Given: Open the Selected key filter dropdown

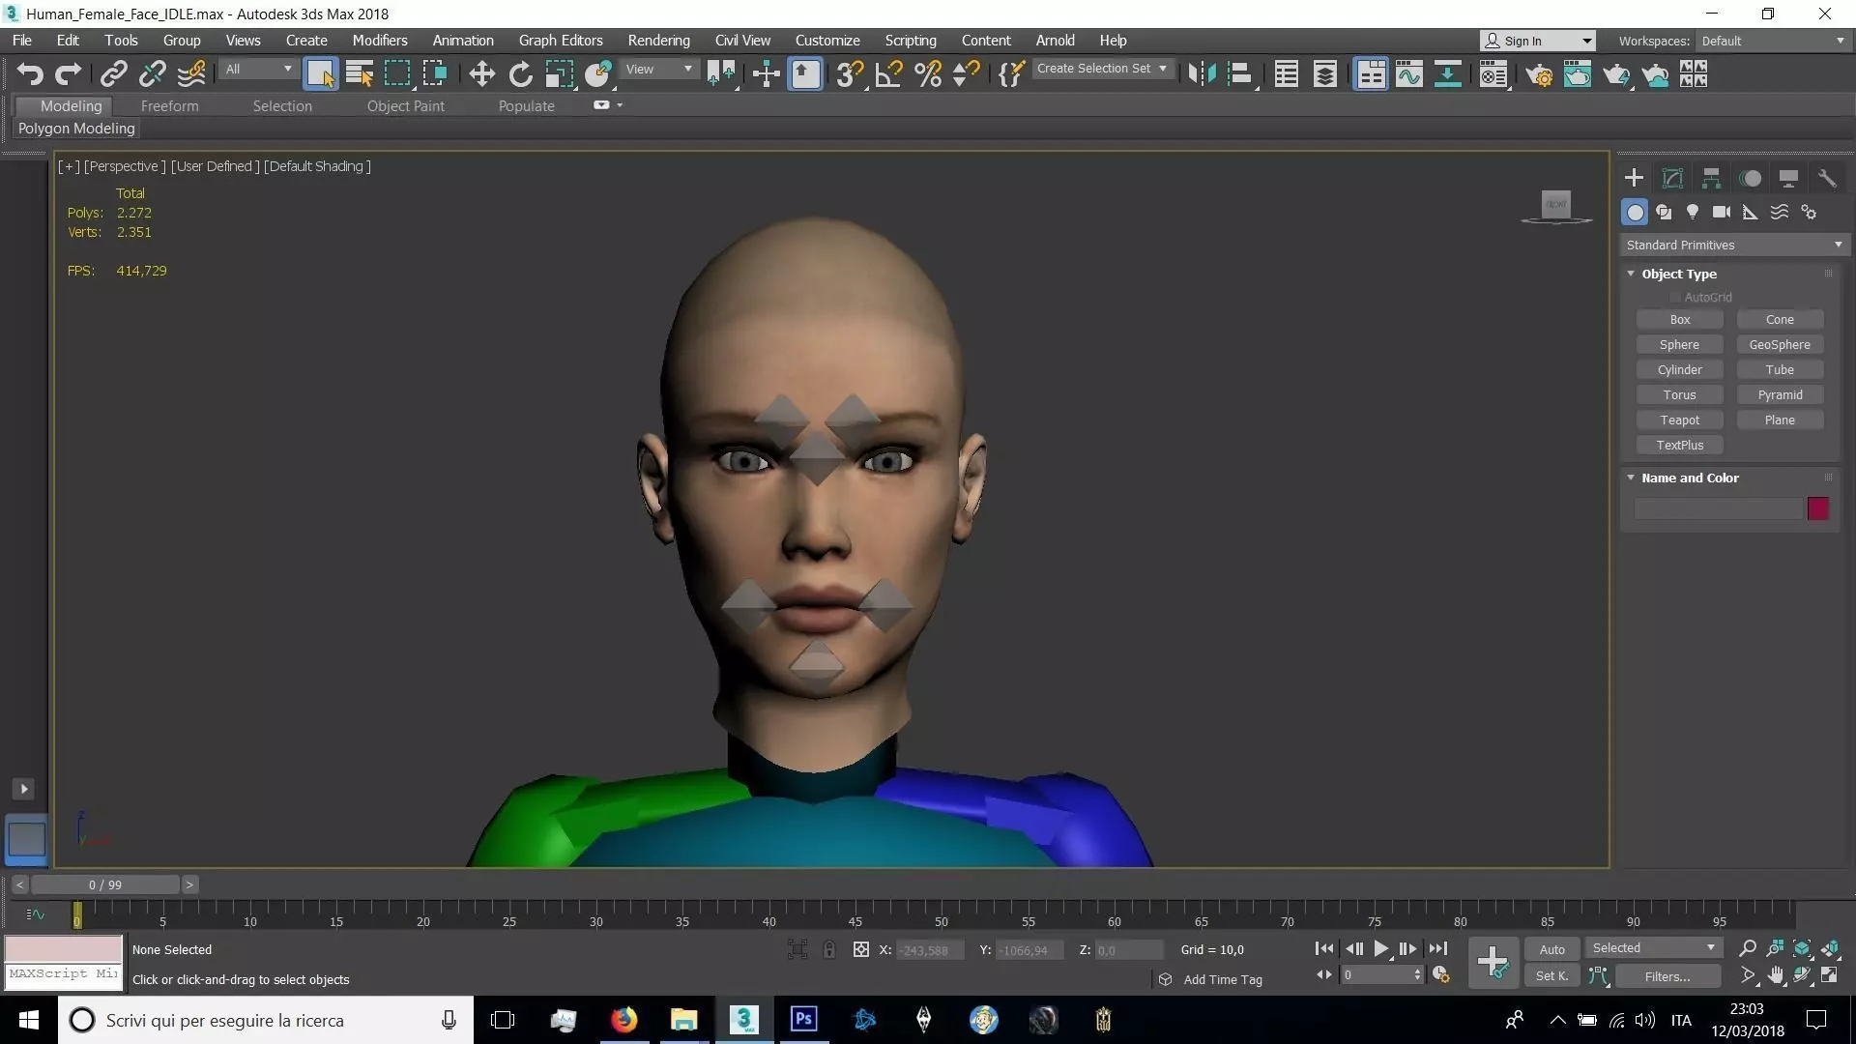Looking at the screenshot, I should coord(1654,948).
